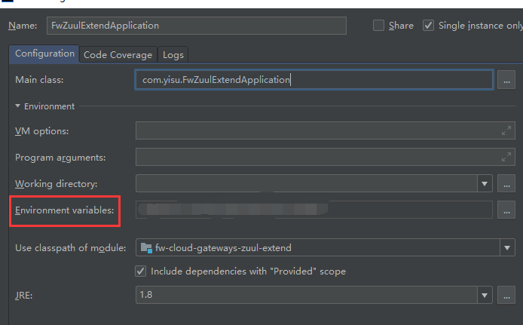The height and width of the screenshot is (325, 523).
Task: Open browse dialog for Working directory
Action: coord(506,183)
